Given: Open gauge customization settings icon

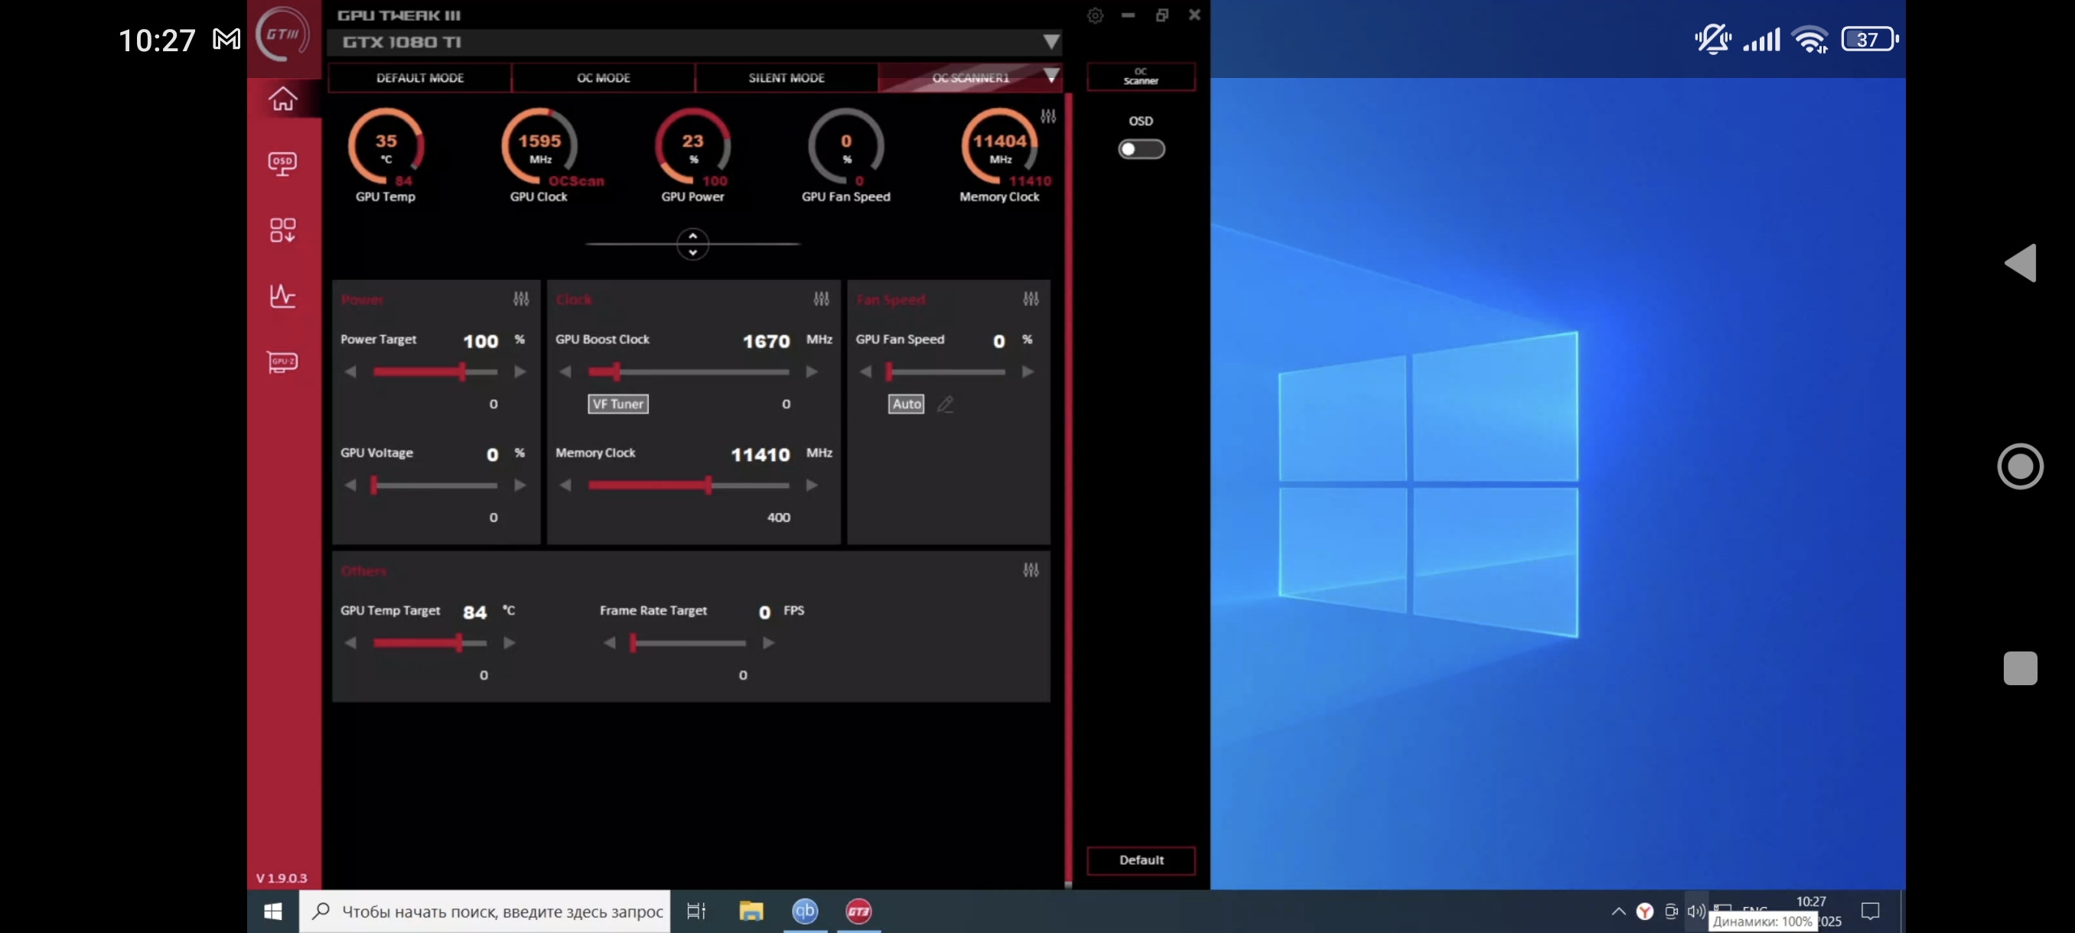Looking at the screenshot, I should (1048, 116).
